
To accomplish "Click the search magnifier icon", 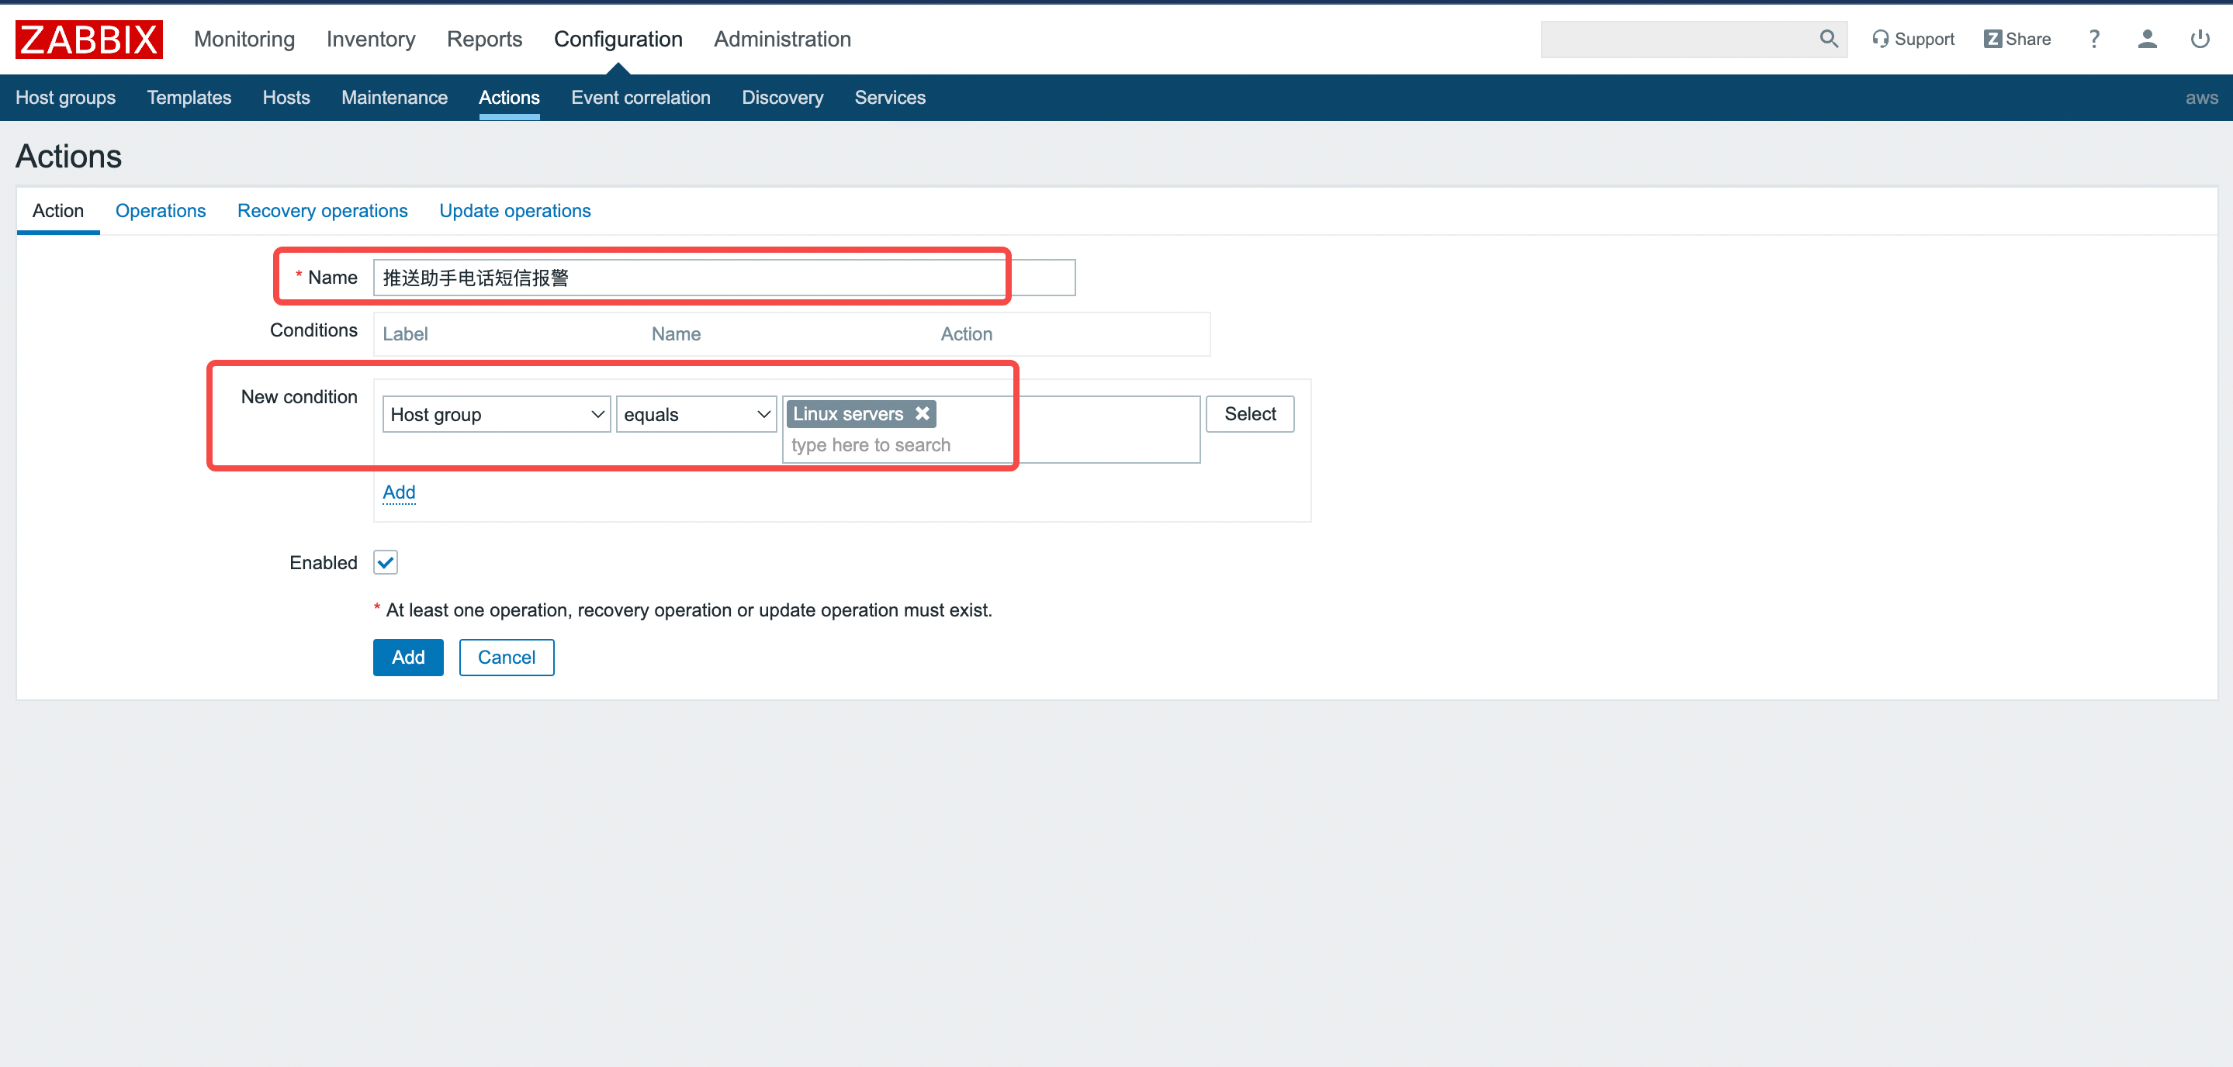I will point(1828,39).
